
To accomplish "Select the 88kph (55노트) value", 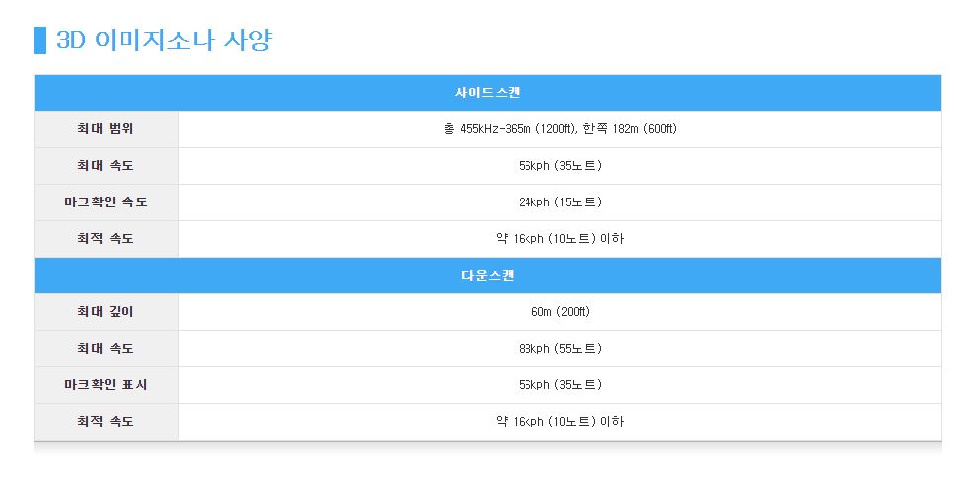I will coord(559,349).
